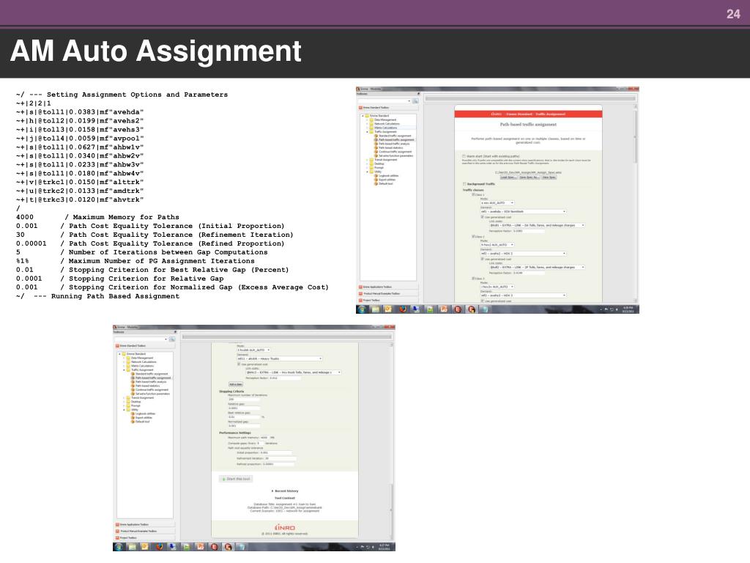Image resolution: width=750 pixels, height=563 pixels.
Task: Open Project Toolbox header in upper screenshot
Action: pyautogui.click(x=388, y=300)
